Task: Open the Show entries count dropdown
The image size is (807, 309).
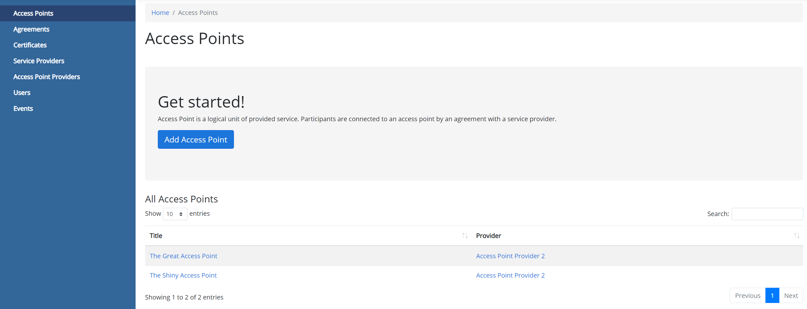Action: [x=175, y=214]
